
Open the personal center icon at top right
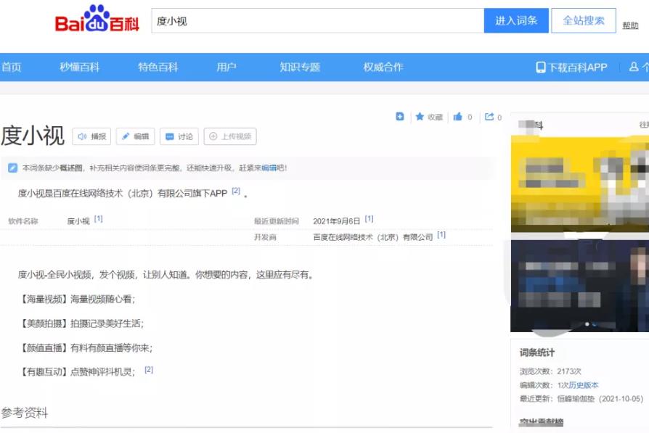(x=633, y=67)
